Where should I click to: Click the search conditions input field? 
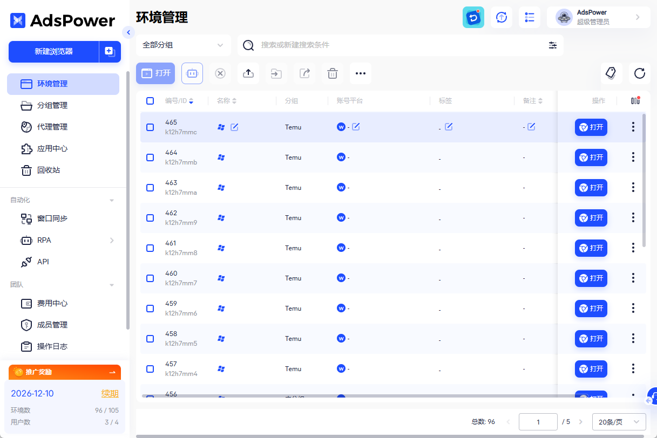tap(401, 45)
